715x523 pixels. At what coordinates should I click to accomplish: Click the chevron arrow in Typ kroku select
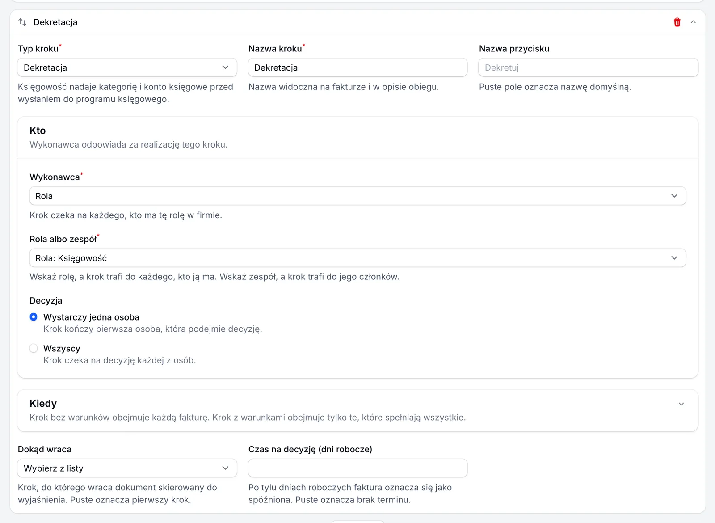tap(225, 67)
